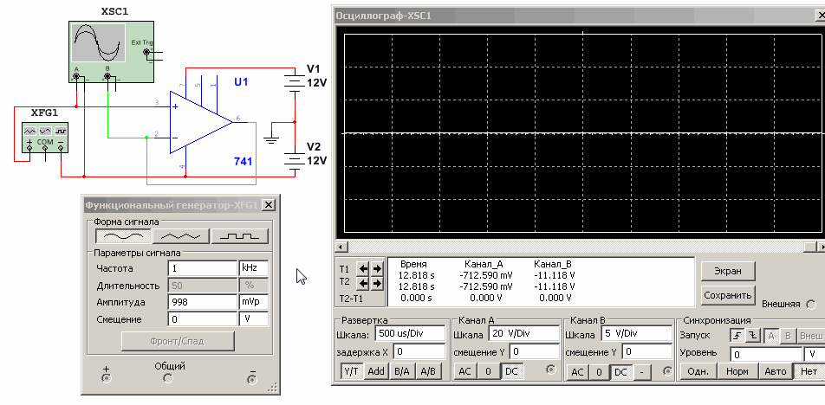825x405 pixels.
Task: Select the square waveform button
Action: click(240, 235)
